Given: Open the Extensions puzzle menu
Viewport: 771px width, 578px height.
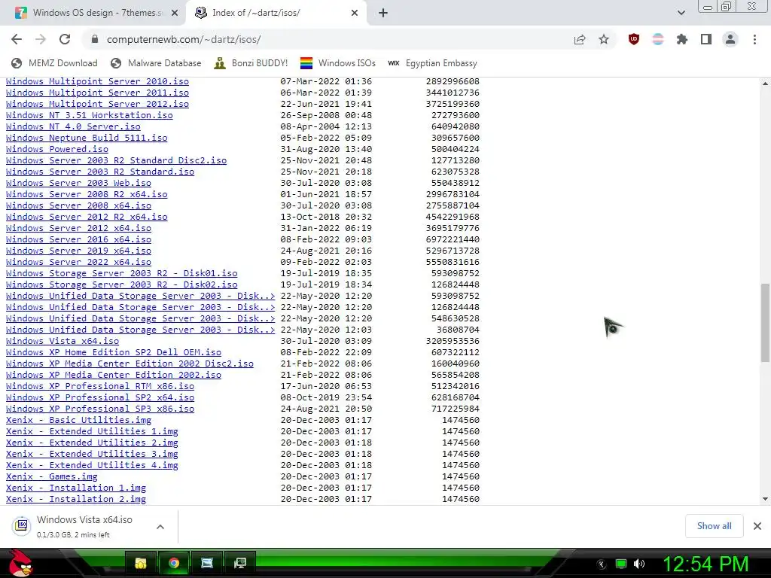Looking at the screenshot, I should [682, 39].
